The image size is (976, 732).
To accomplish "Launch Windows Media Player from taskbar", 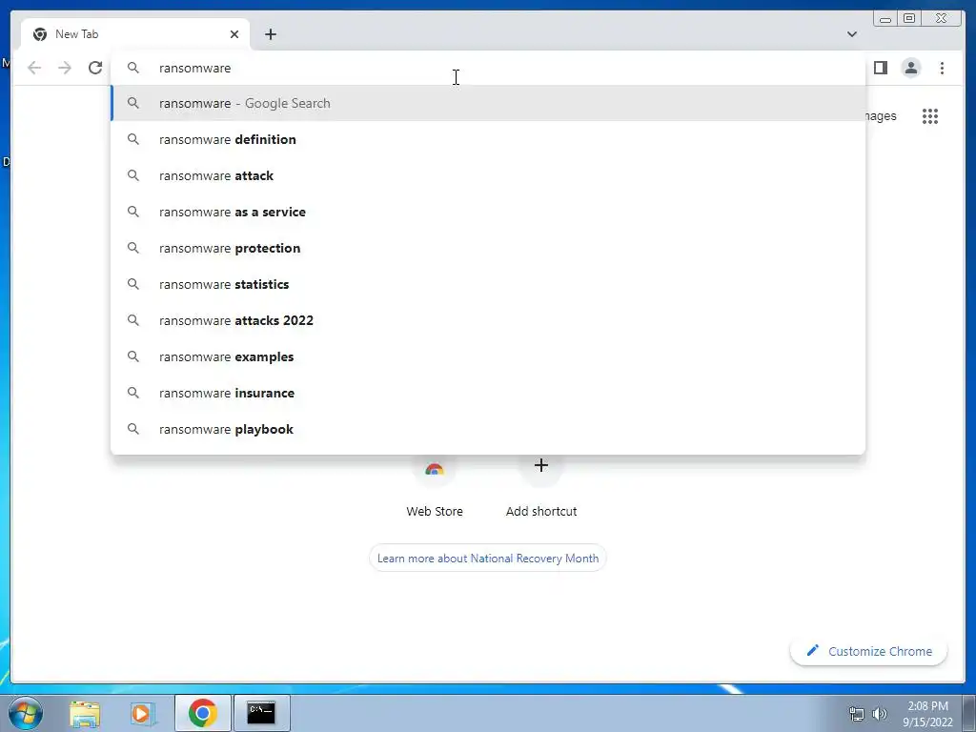I will (x=142, y=713).
